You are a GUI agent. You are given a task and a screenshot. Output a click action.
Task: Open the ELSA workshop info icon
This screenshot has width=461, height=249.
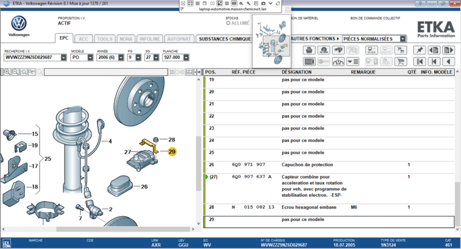coord(372,50)
